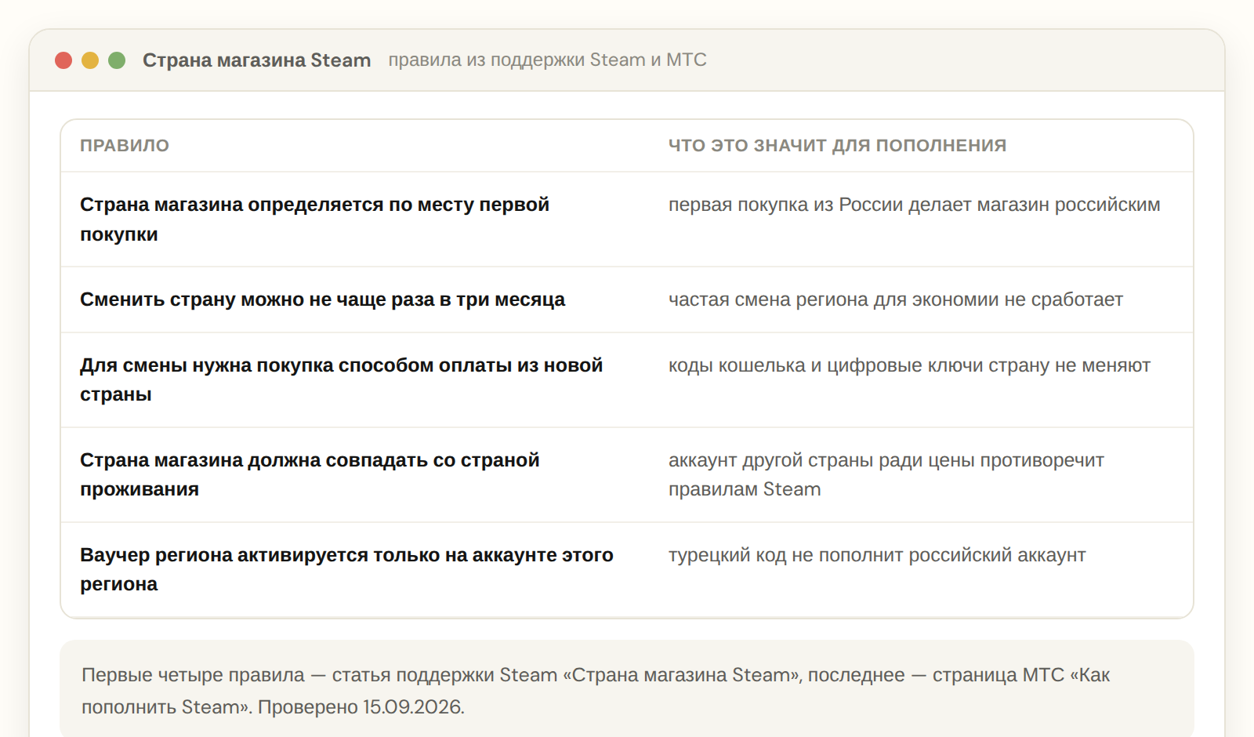Click header «ЧТО ЭТО ЗНАЧИТ ДЛЯ ПОПОЛНЕНИЯ»

click(837, 146)
